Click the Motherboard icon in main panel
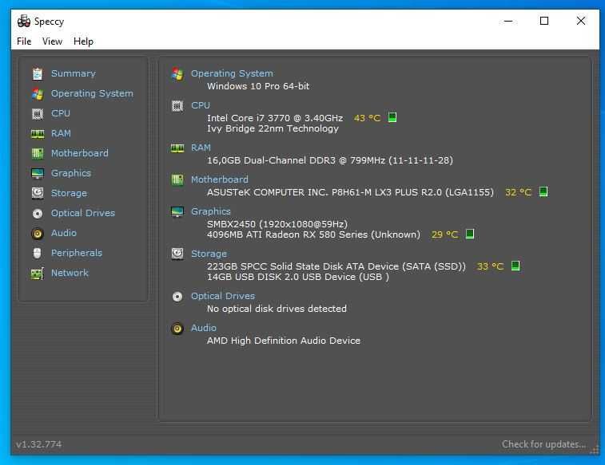605x465 pixels. [177, 179]
